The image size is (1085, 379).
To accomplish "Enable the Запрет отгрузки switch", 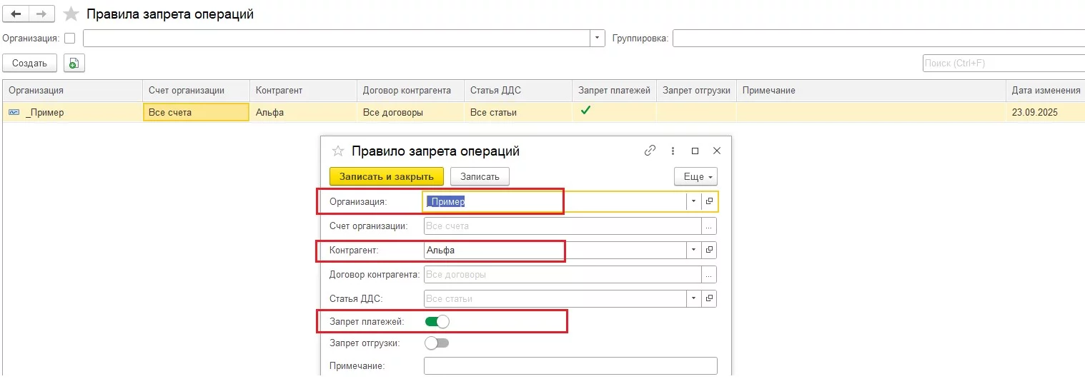I will coord(437,343).
